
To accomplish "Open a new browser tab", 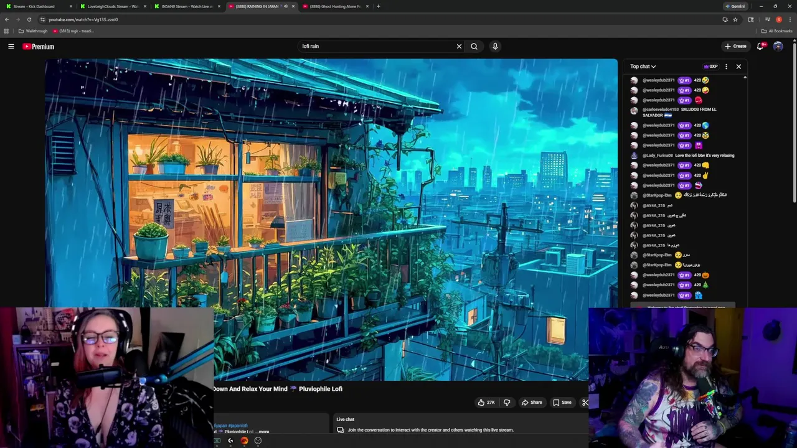I will click(x=378, y=6).
